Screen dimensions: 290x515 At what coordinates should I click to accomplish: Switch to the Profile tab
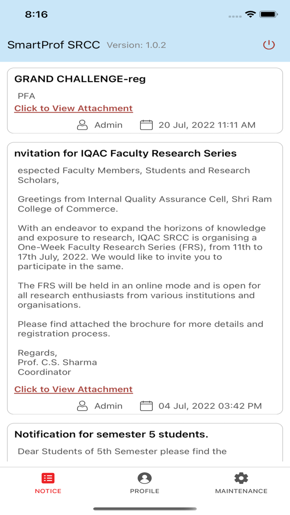(x=145, y=482)
